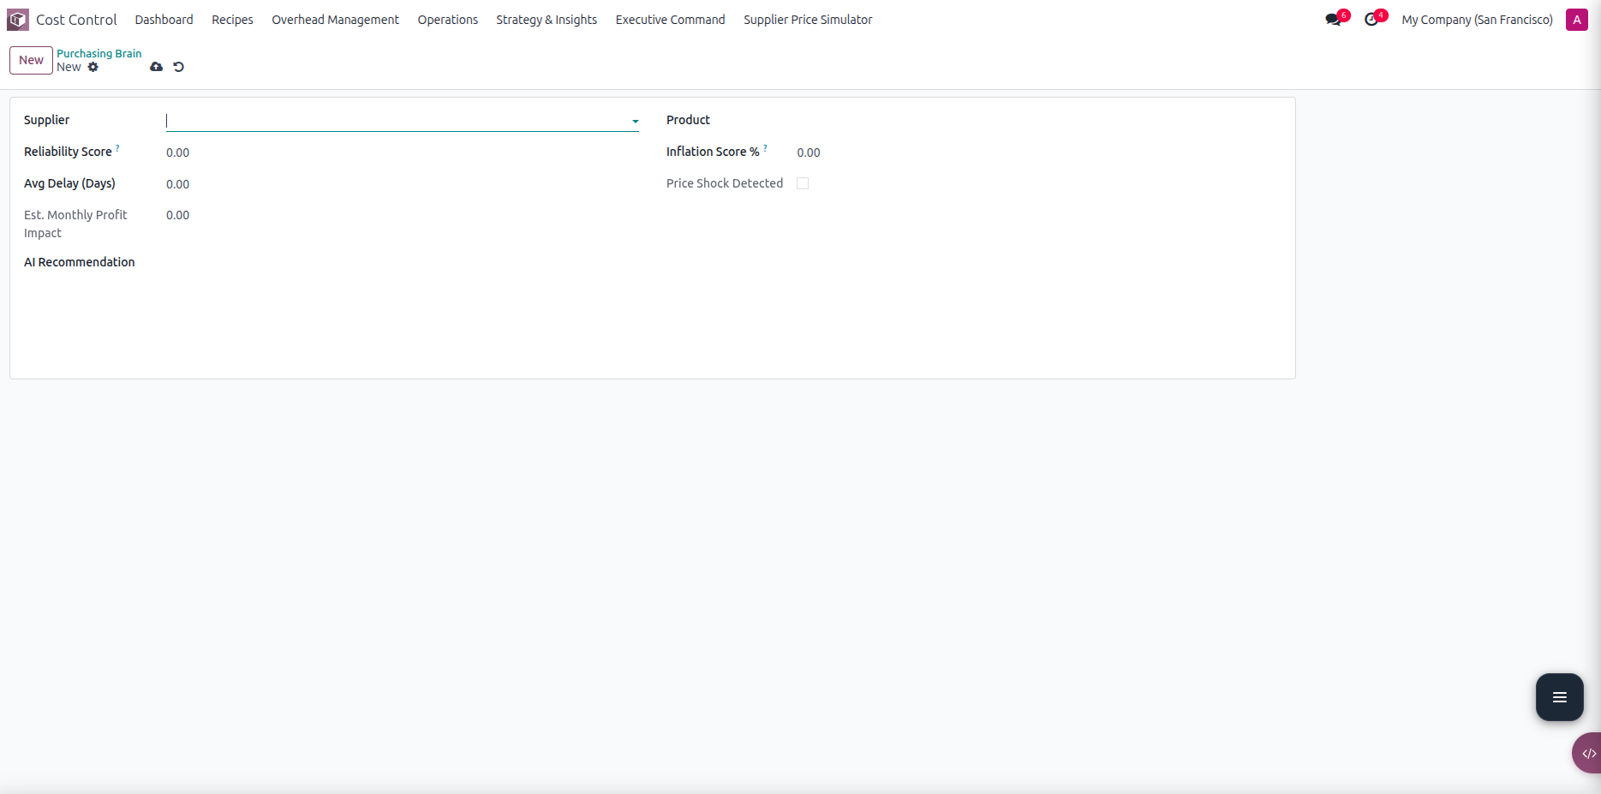1601x794 pixels.
Task: Click the user avatar icon
Action: tap(1576, 20)
